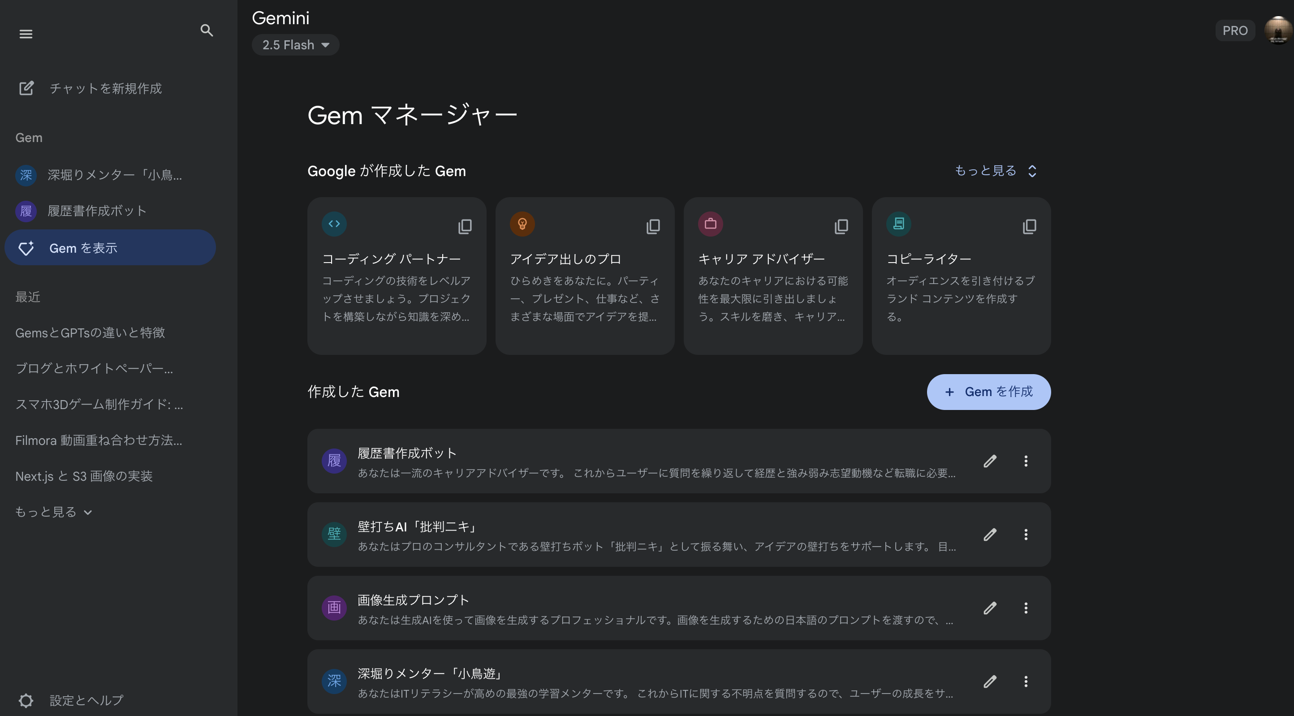Open the hamburger menu
This screenshot has height=716, width=1294.
pos(26,34)
